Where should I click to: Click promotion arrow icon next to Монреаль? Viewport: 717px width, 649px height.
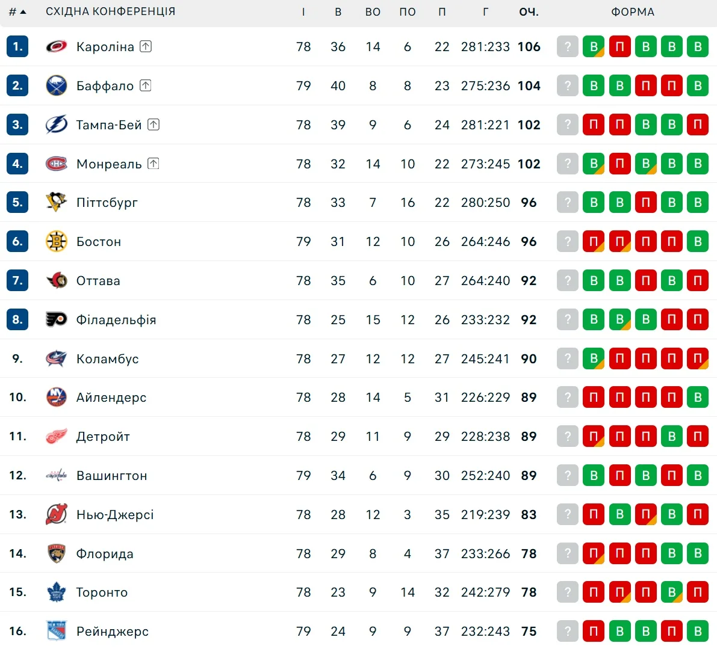[x=154, y=164]
